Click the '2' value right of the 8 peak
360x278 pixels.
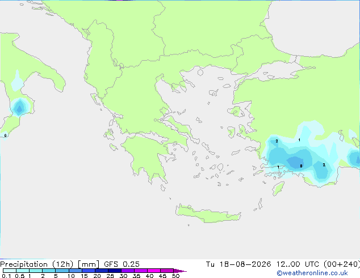(x=324, y=165)
